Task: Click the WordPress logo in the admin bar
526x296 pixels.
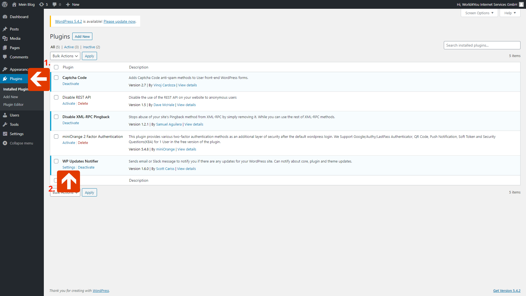Action: [5, 4]
